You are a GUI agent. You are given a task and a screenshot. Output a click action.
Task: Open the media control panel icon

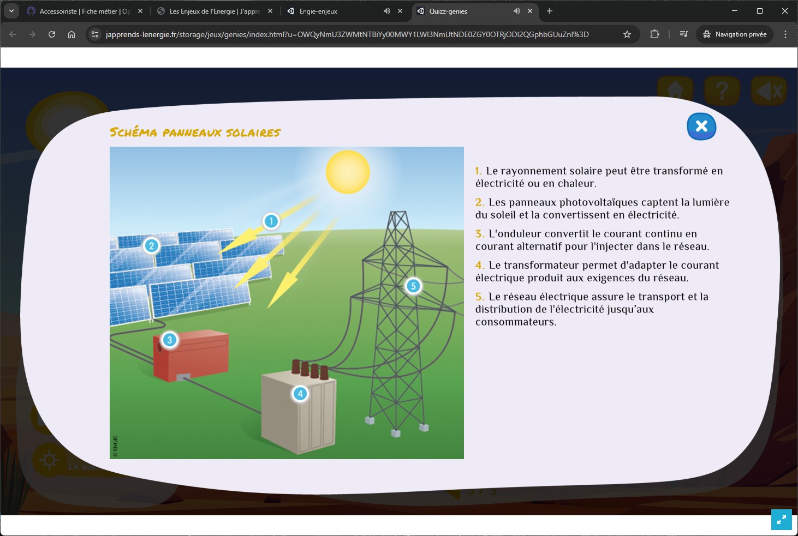pos(683,34)
